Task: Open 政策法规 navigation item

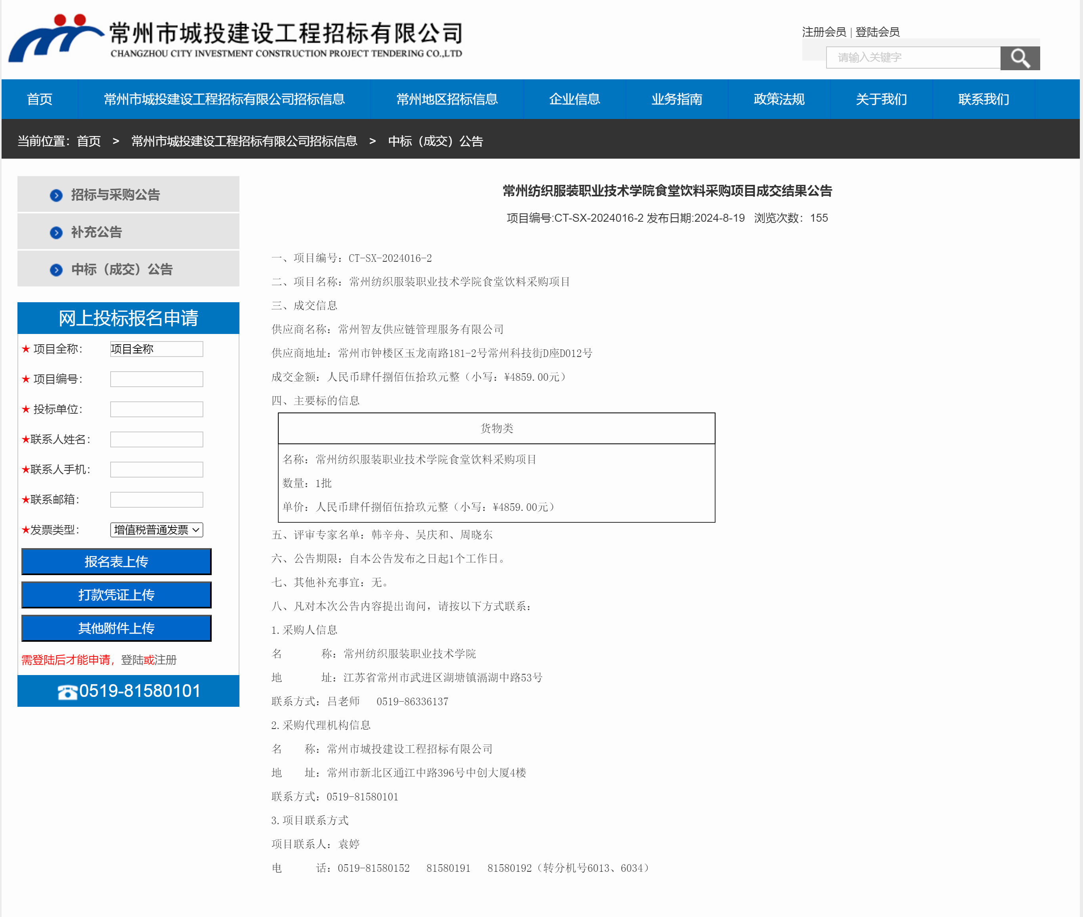Action: coord(779,99)
